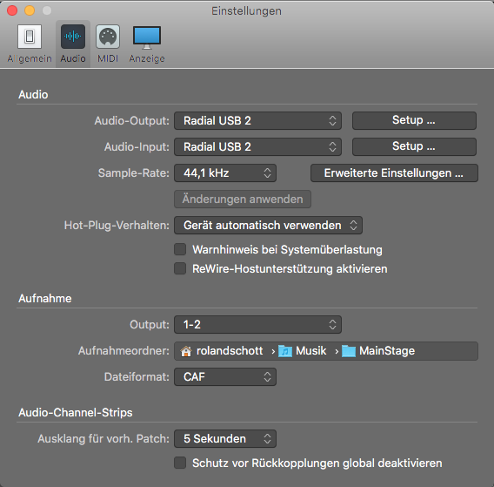Viewport: 494px width, 487px height.
Task: Click the MainStage folder icon in path
Action: pos(349,351)
